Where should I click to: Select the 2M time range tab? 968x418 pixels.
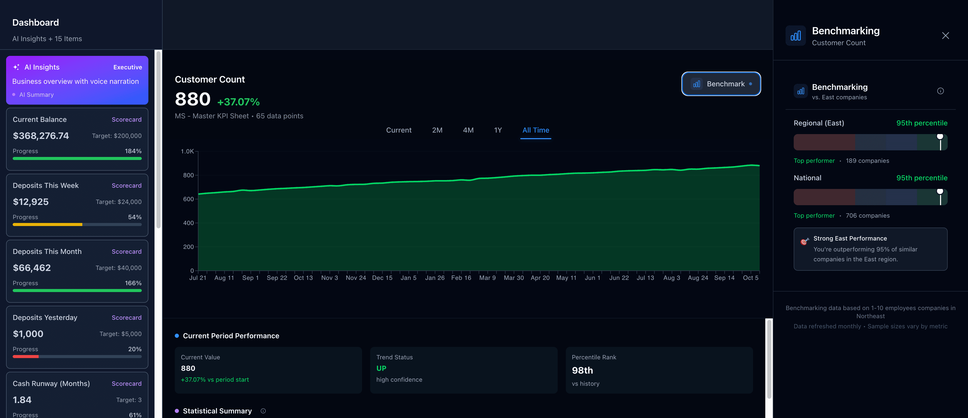pos(437,130)
